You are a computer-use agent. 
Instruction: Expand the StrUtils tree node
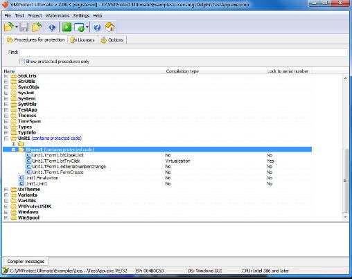[x=6, y=82]
